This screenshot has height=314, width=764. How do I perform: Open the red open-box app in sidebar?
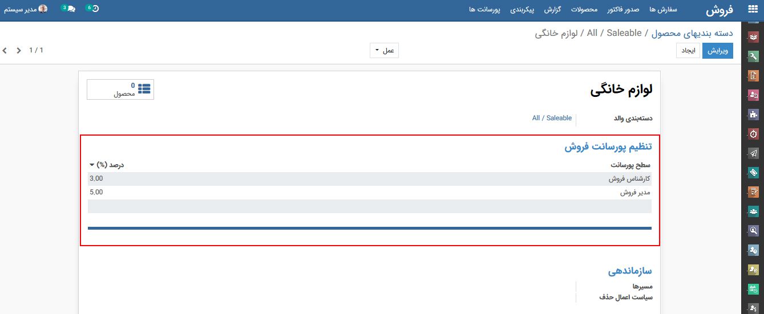(x=753, y=37)
